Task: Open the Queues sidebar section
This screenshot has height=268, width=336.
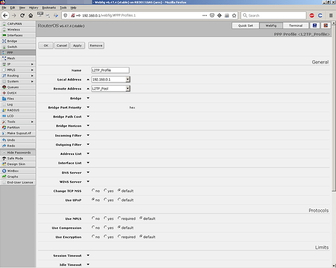Action: 18,87
